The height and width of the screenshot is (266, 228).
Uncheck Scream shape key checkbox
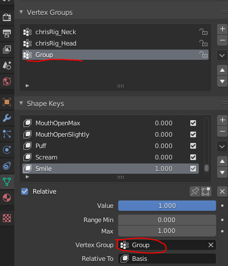(193, 157)
